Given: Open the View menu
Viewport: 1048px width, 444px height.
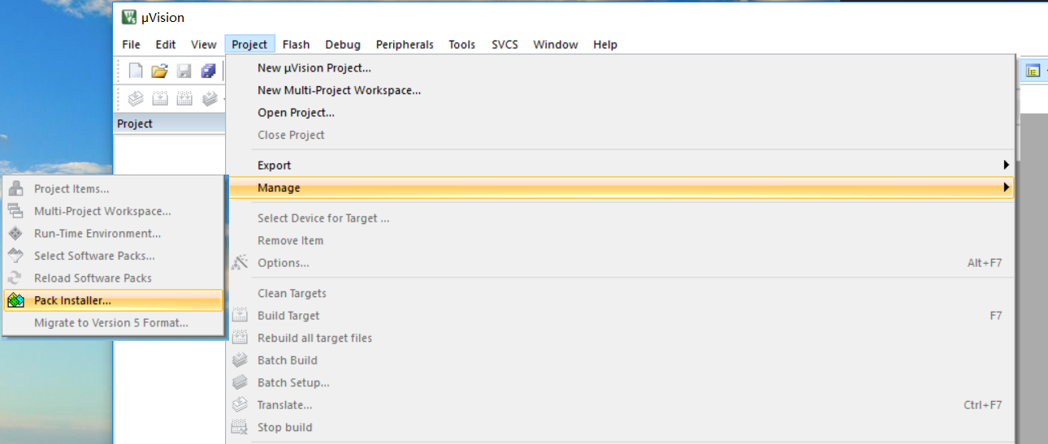Looking at the screenshot, I should (204, 45).
